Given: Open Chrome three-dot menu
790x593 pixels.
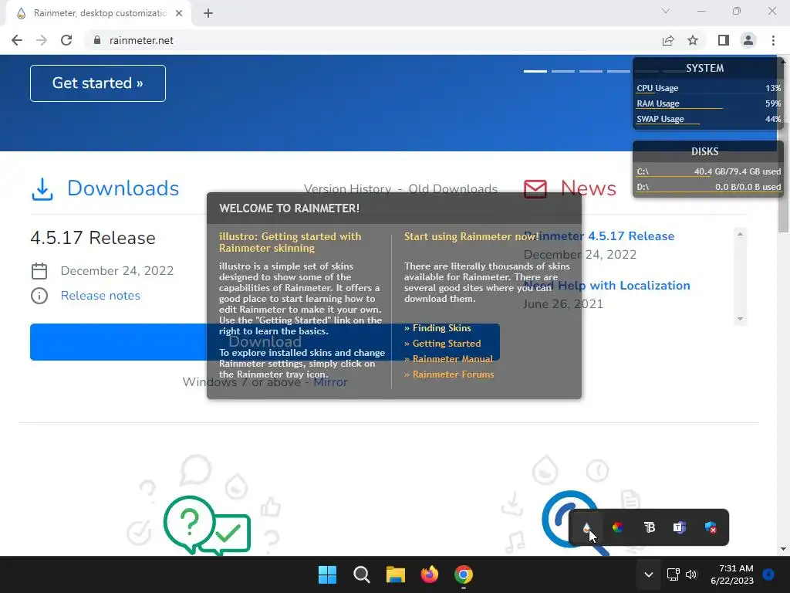Looking at the screenshot, I should click(773, 40).
